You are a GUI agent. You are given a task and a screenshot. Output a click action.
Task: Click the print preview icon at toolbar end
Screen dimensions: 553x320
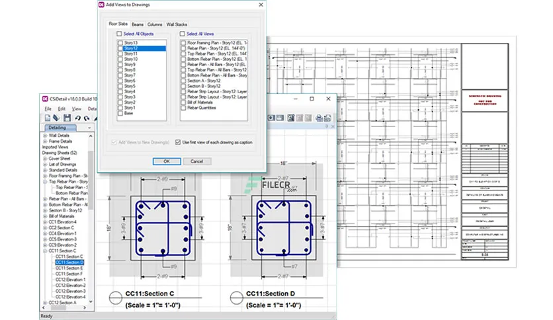327,118
